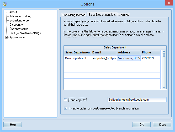Click Address column header

(x=129, y=52)
